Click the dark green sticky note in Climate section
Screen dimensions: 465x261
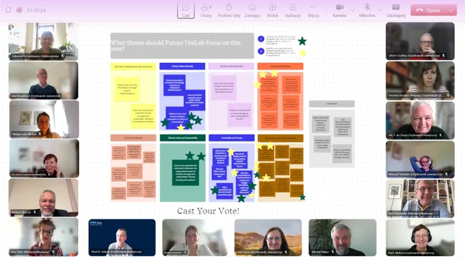[x=185, y=173]
